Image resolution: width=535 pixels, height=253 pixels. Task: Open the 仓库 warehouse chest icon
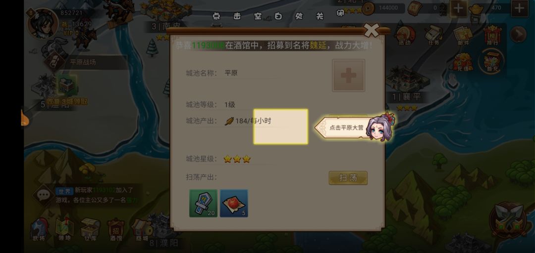(x=90, y=229)
